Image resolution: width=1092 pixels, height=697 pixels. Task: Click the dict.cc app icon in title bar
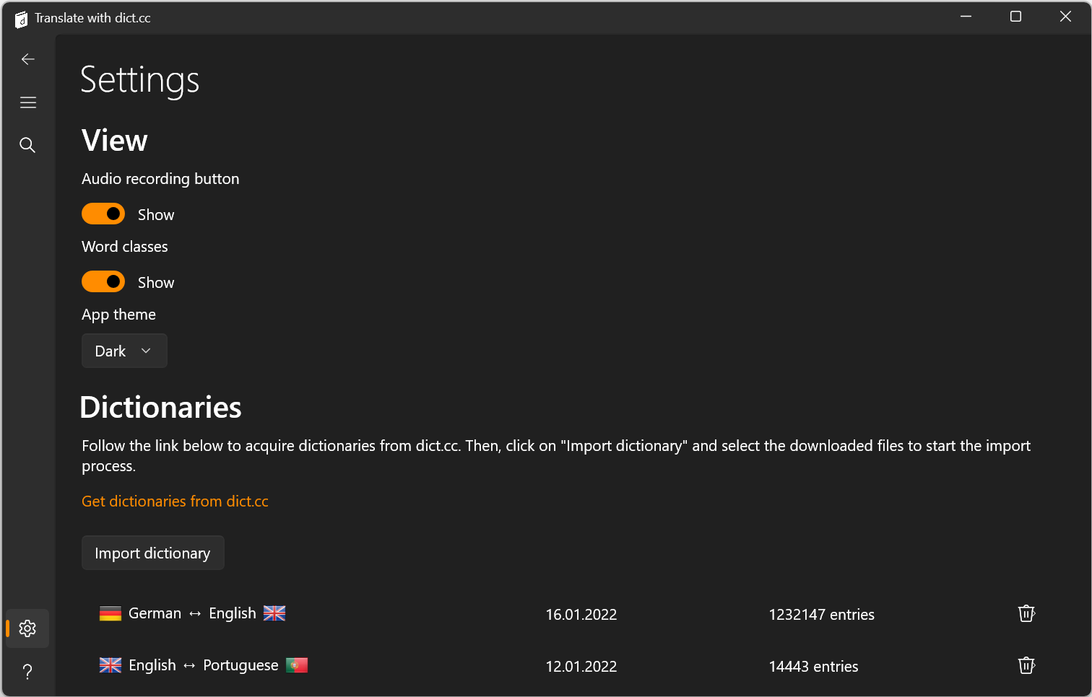click(x=21, y=19)
